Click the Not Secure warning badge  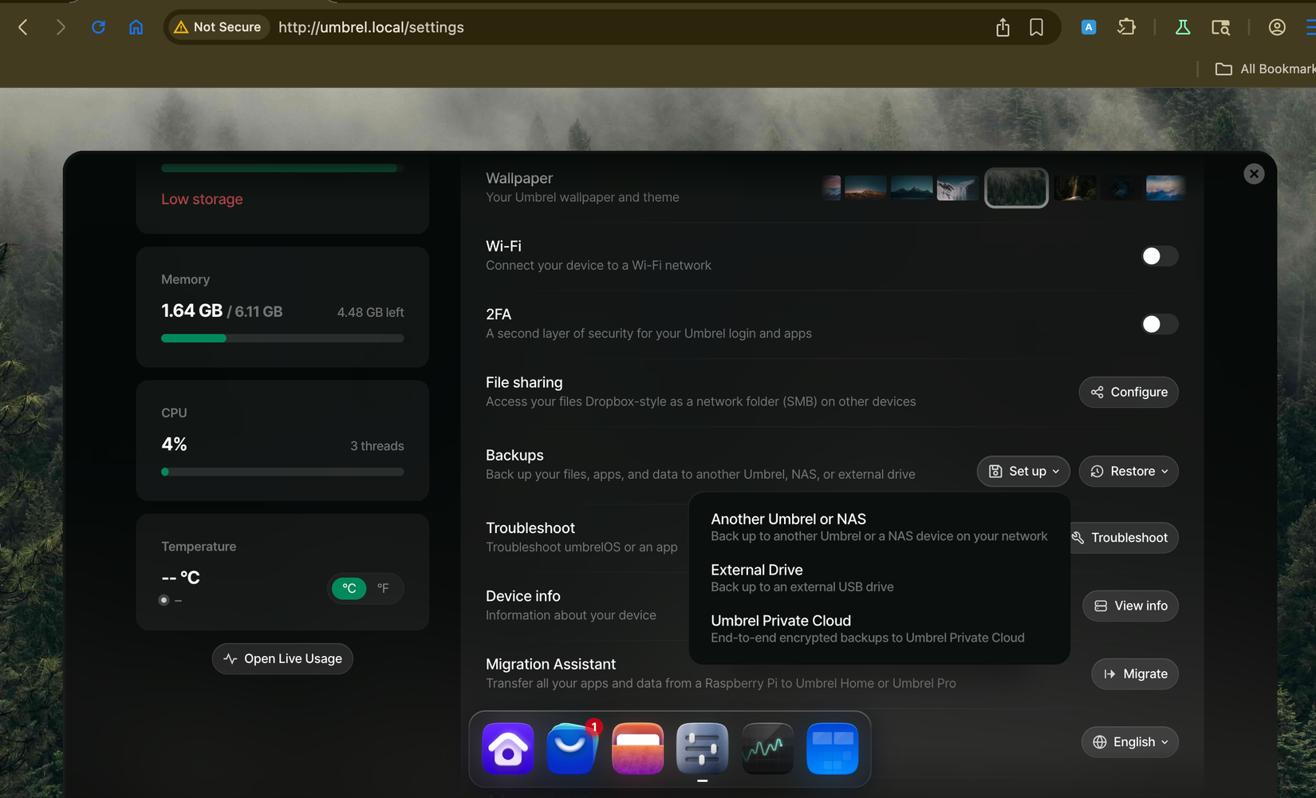pos(218,27)
